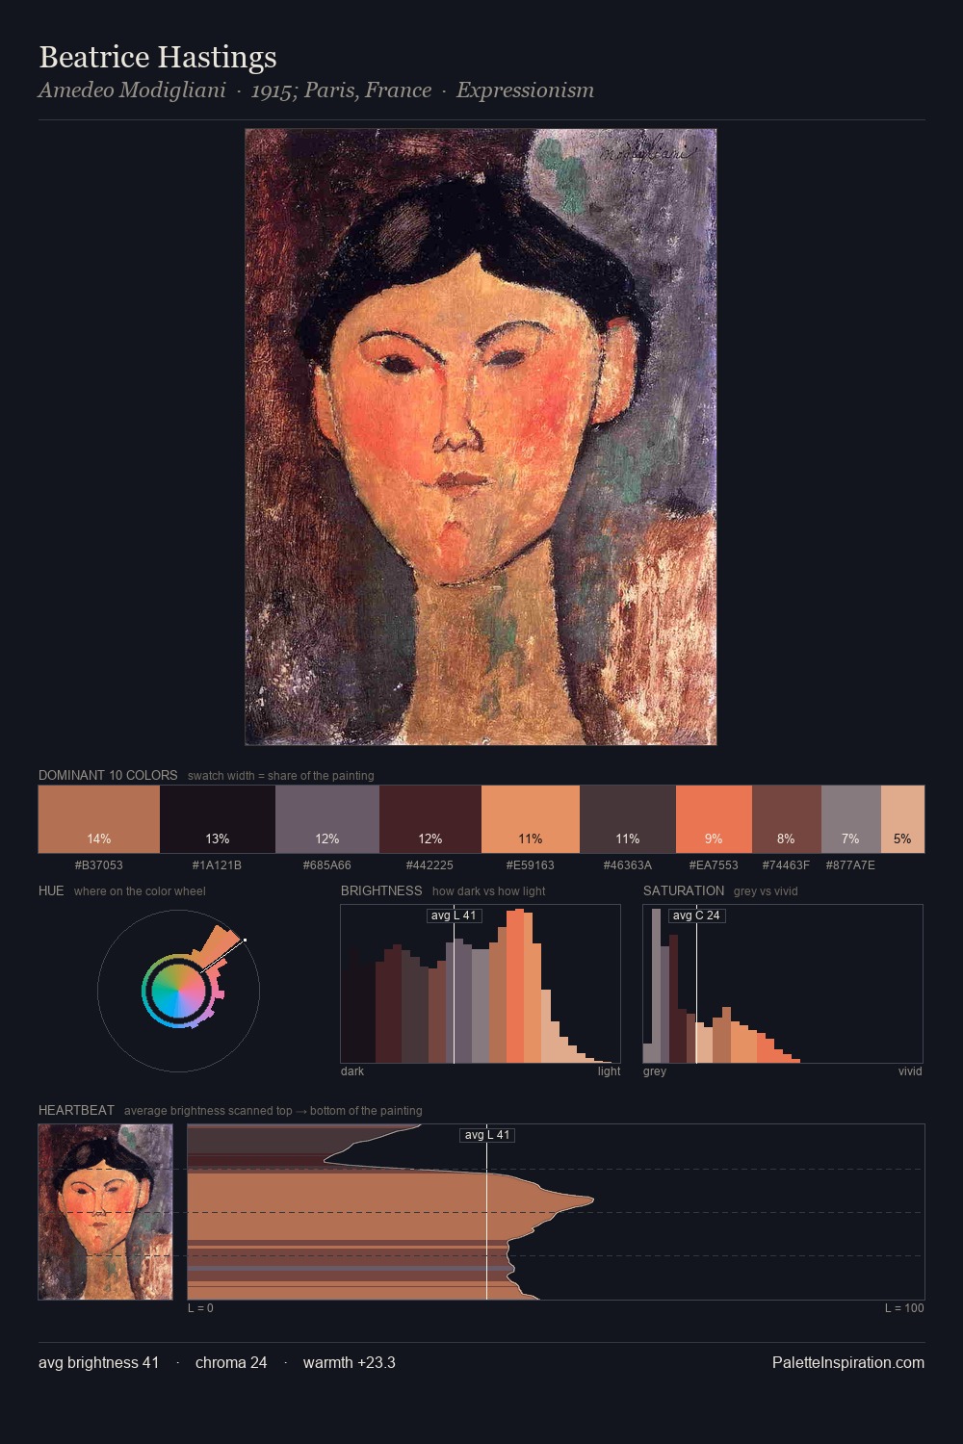Click the 'HEARTBEAT' section heading
963x1444 pixels.
[x=76, y=1110]
